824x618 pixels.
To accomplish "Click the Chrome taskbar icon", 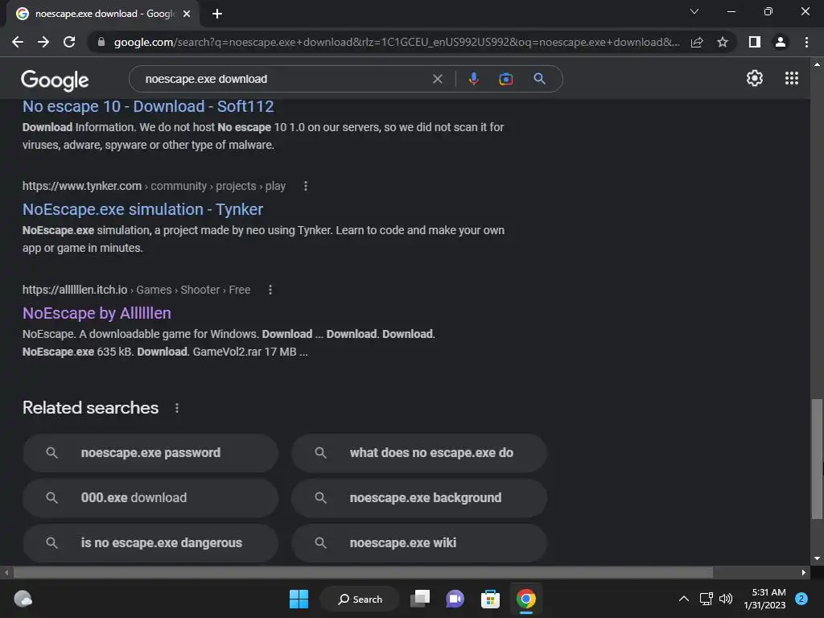I will tap(526, 599).
